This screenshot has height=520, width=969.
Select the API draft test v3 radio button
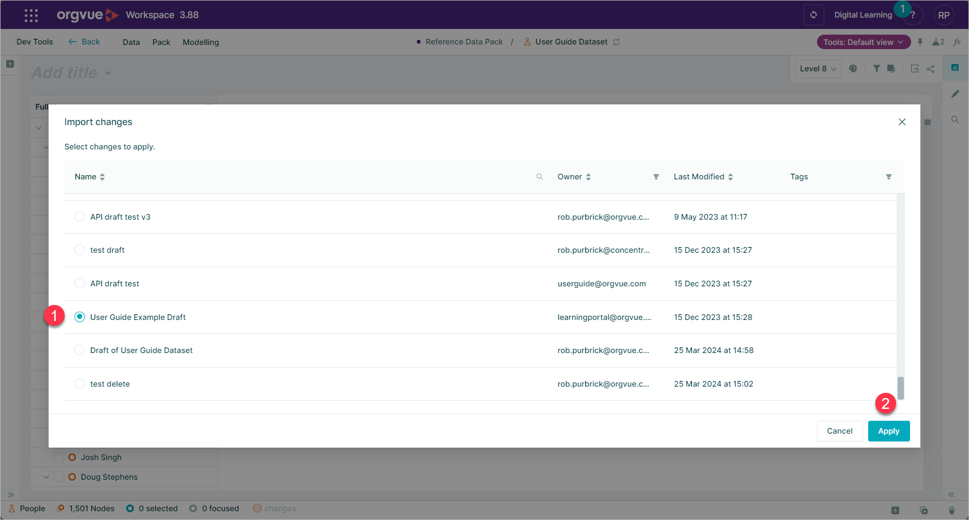click(x=80, y=217)
